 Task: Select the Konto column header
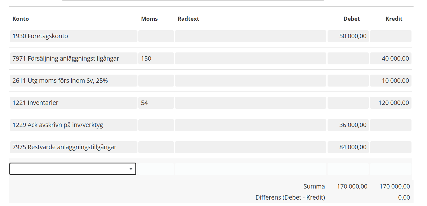point(20,19)
